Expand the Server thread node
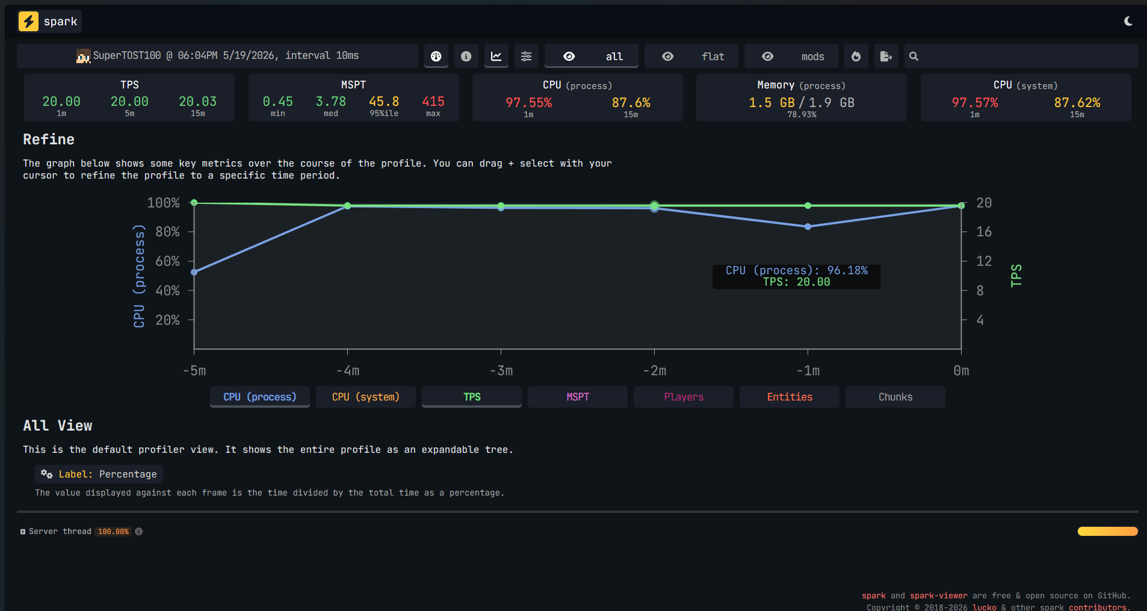This screenshot has height=611, width=1147. point(23,532)
